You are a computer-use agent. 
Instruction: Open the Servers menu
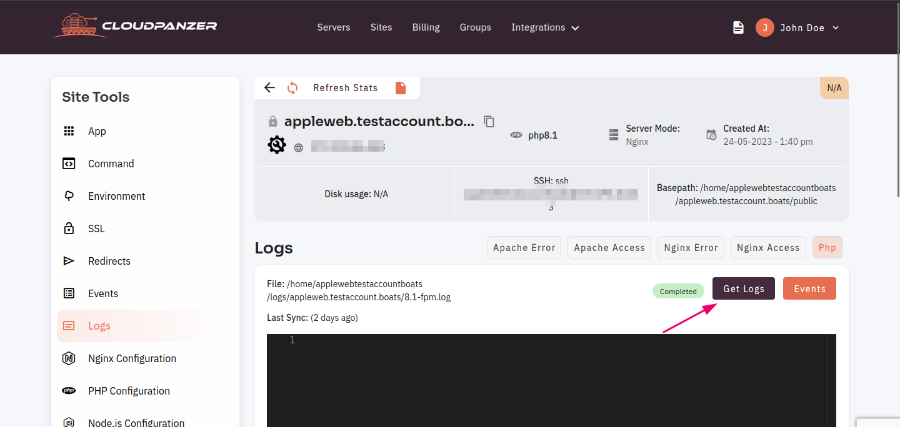pos(334,27)
